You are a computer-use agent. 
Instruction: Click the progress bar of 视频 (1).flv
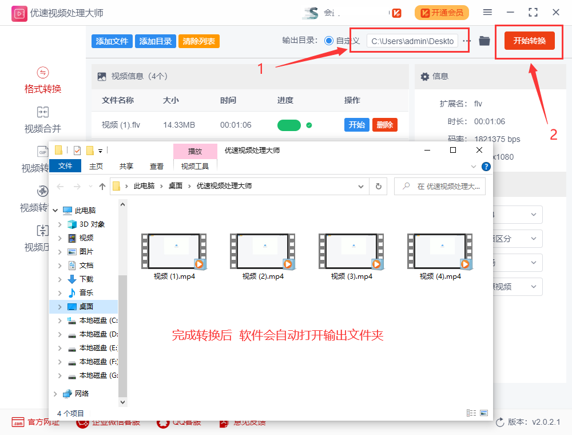[x=289, y=125]
